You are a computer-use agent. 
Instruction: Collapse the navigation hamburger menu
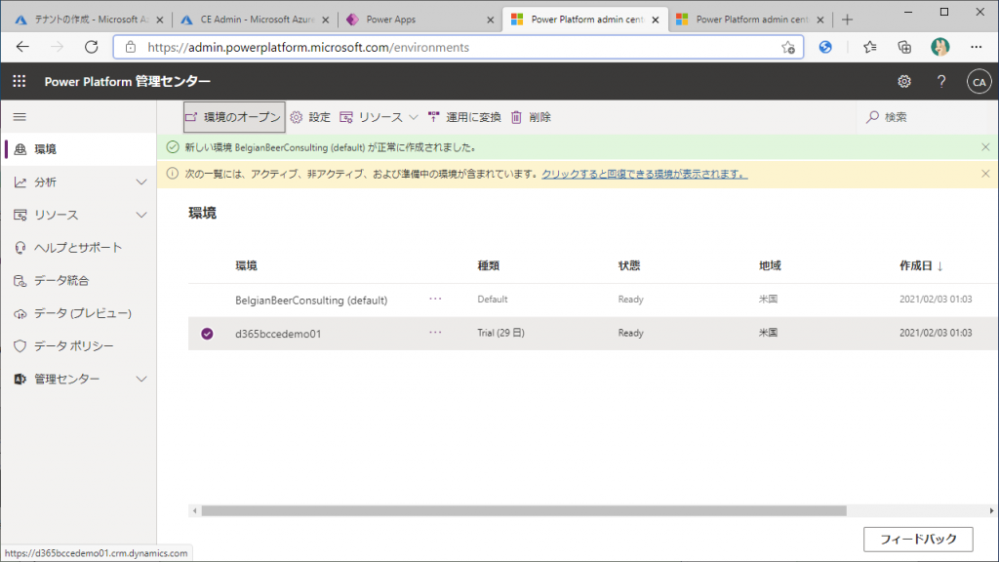click(20, 117)
